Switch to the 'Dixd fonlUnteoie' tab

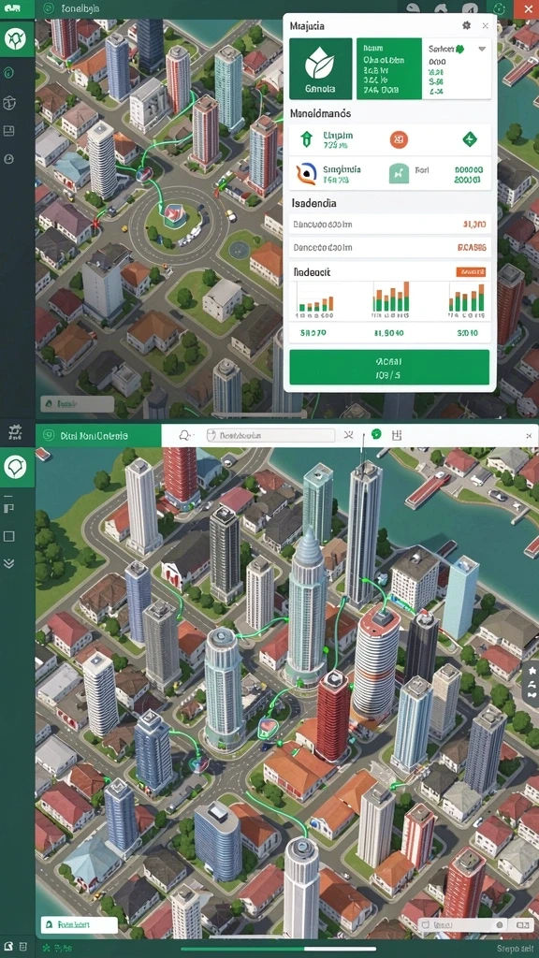point(97,436)
